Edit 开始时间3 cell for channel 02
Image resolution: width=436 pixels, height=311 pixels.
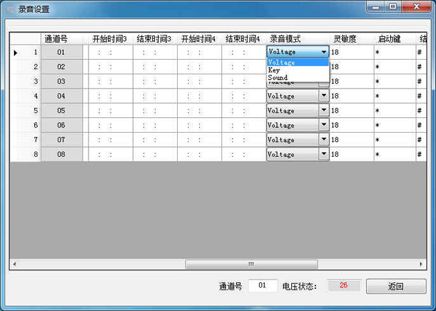110,67
